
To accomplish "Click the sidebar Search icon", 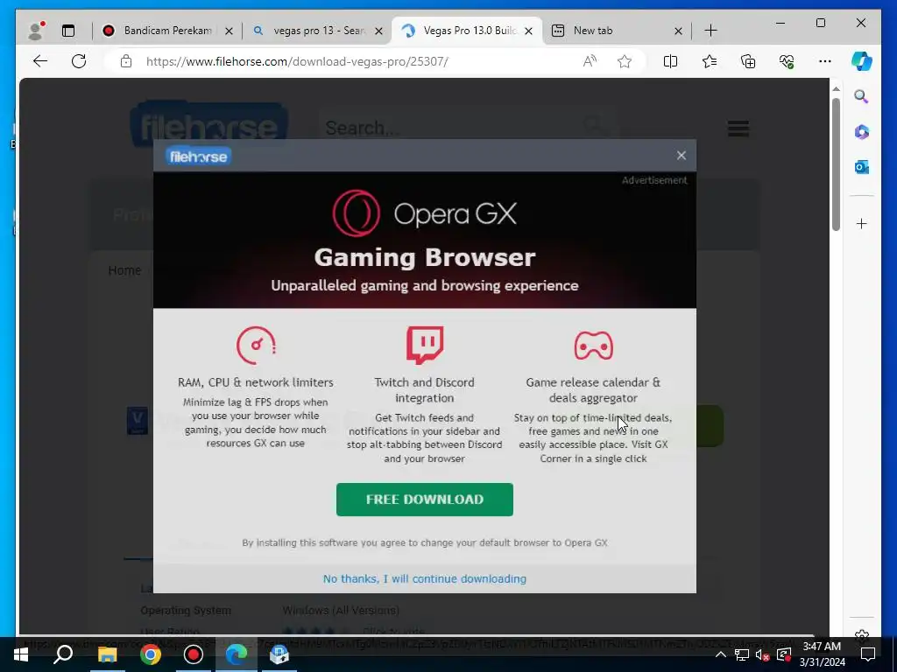I will pyautogui.click(x=862, y=96).
